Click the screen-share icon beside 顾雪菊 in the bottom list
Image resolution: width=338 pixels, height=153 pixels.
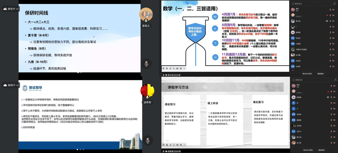coord(327,97)
